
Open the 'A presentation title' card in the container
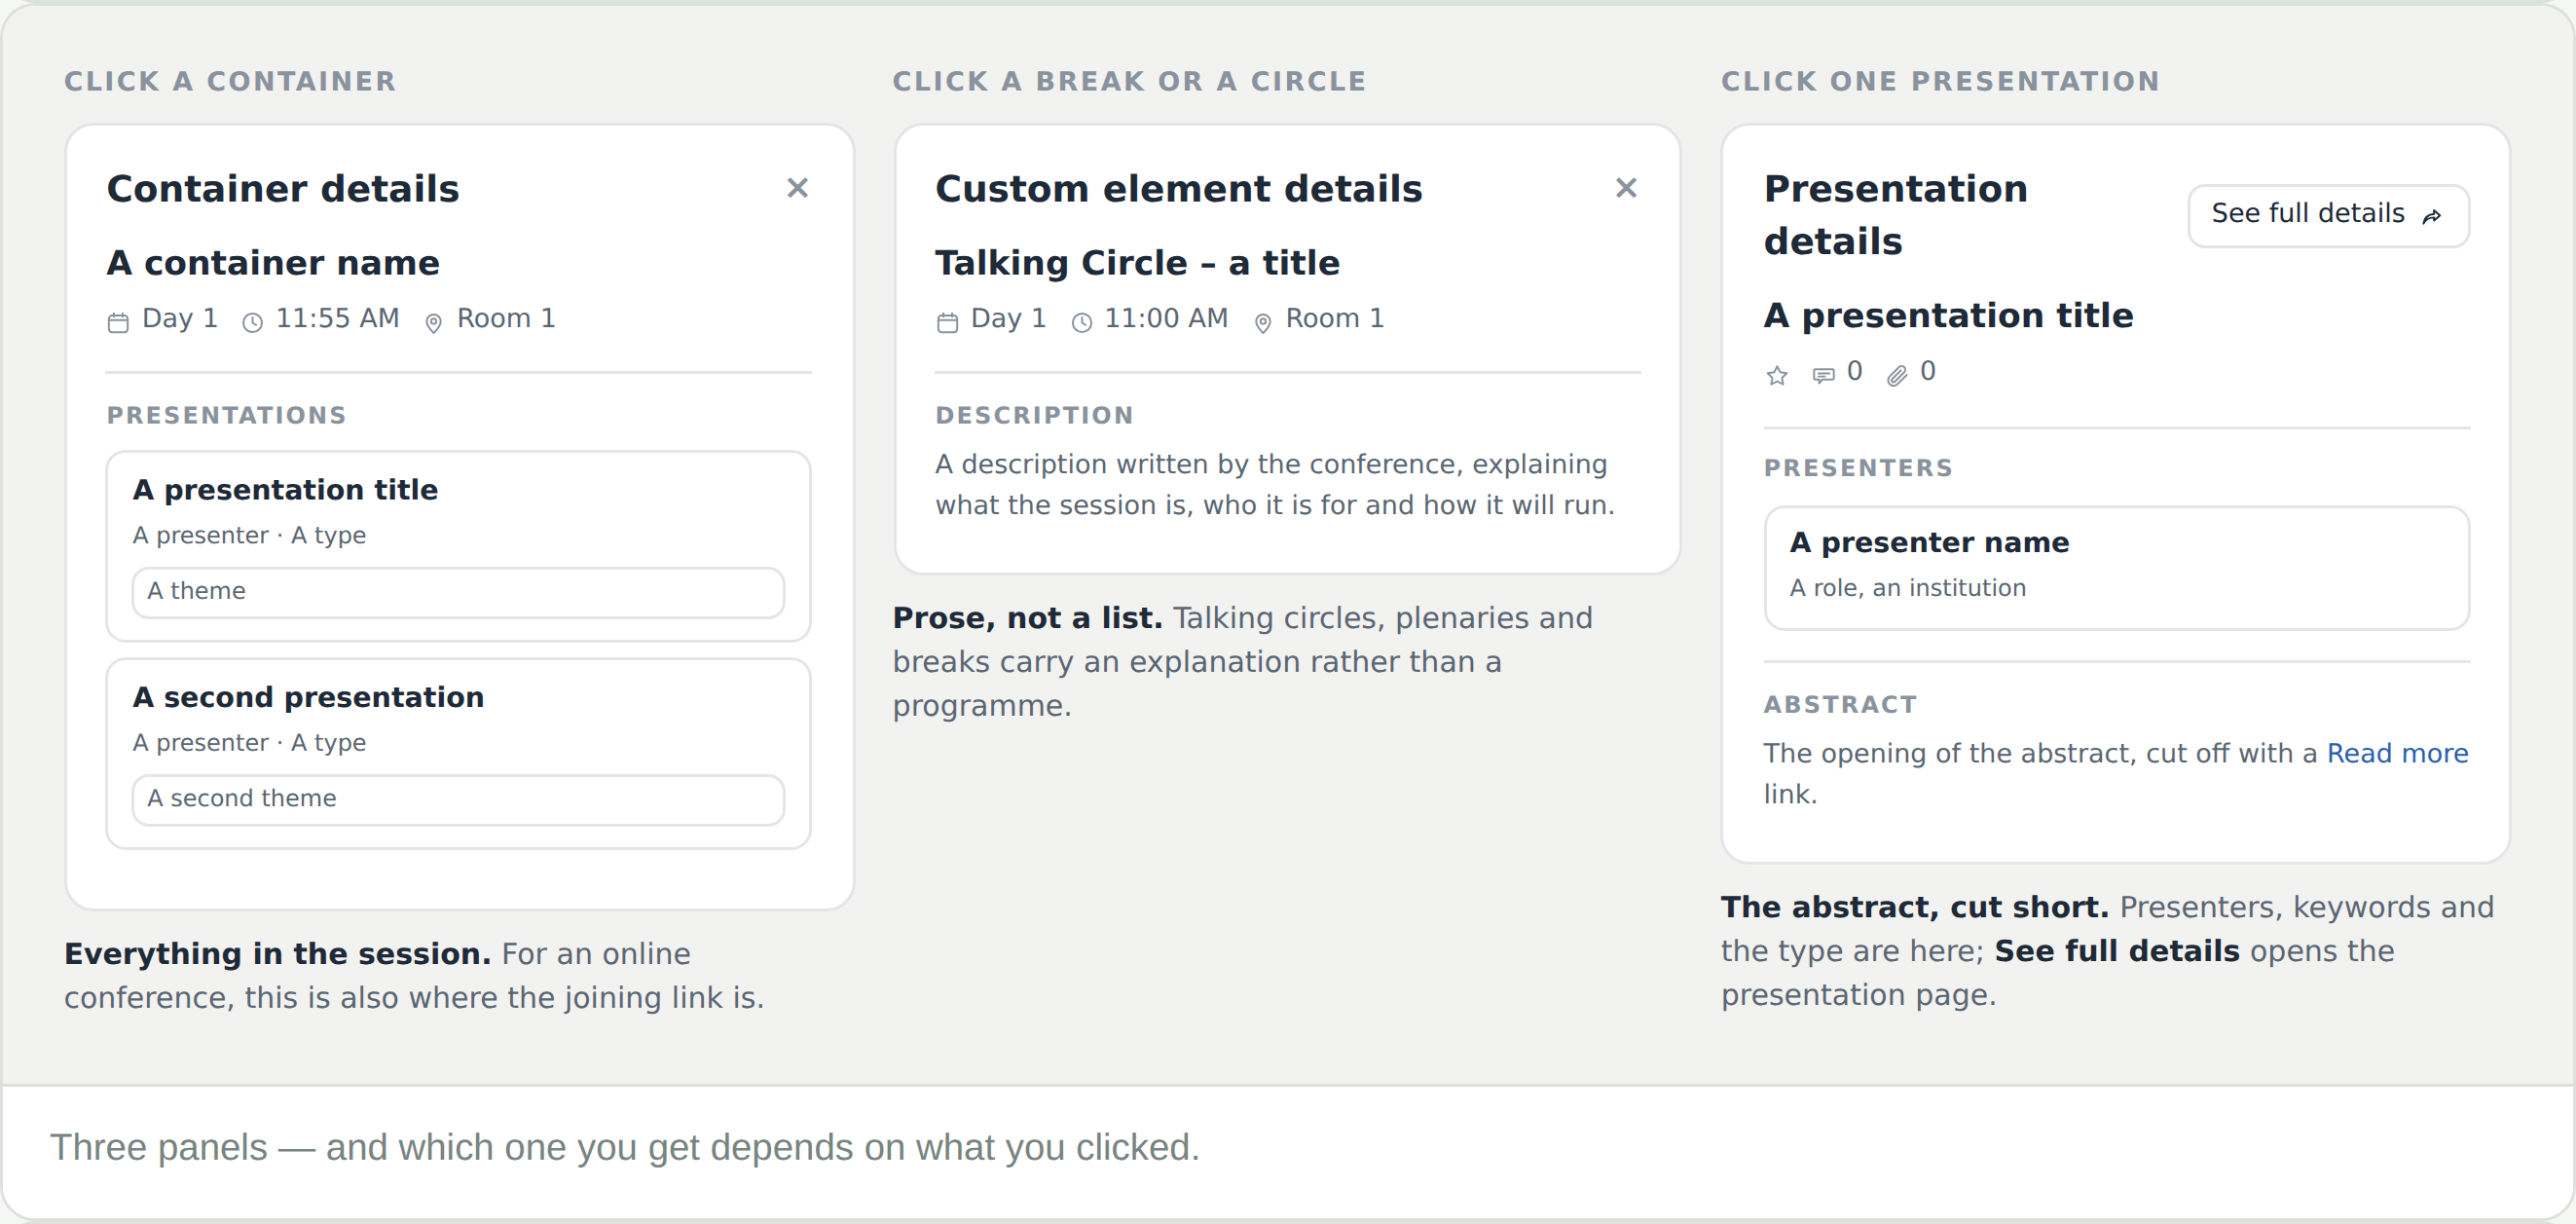(458, 546)
